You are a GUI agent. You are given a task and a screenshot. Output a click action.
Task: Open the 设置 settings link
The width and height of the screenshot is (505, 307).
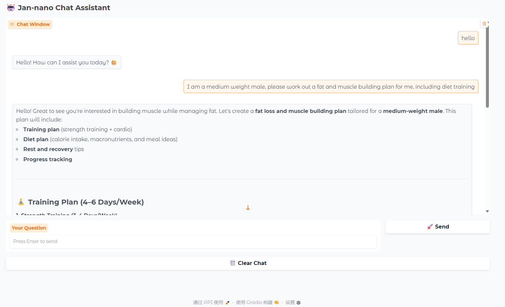(290, 302)
